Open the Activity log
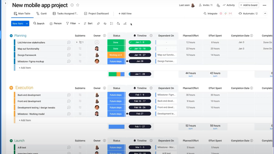The image size is (274, 154). point(229,5)
